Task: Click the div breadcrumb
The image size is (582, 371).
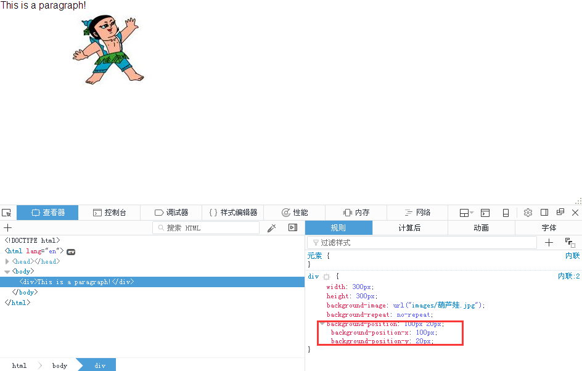Action: point(99,365)
